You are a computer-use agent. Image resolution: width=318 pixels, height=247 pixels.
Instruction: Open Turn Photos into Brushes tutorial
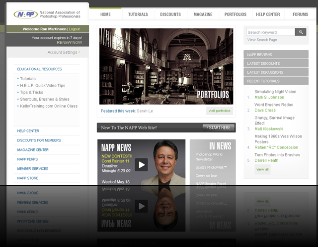tap(277, 155)
